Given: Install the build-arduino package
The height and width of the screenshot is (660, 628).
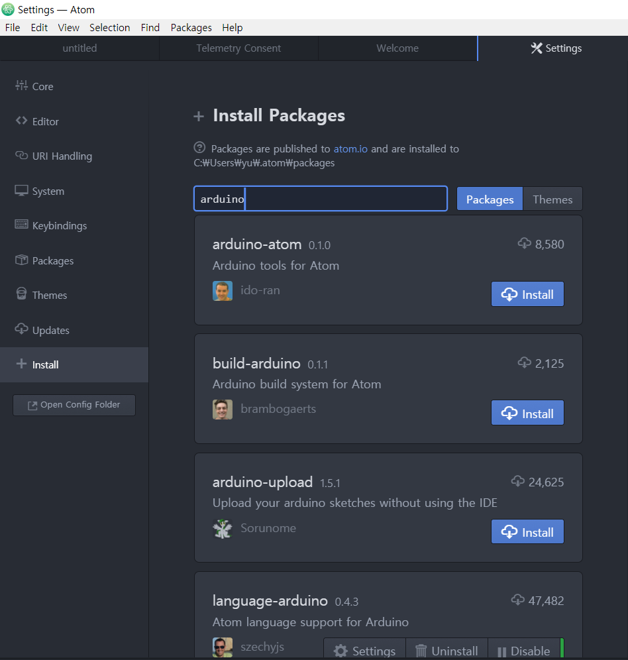Looking at the screenshot, I should click(x=527, y=413).
